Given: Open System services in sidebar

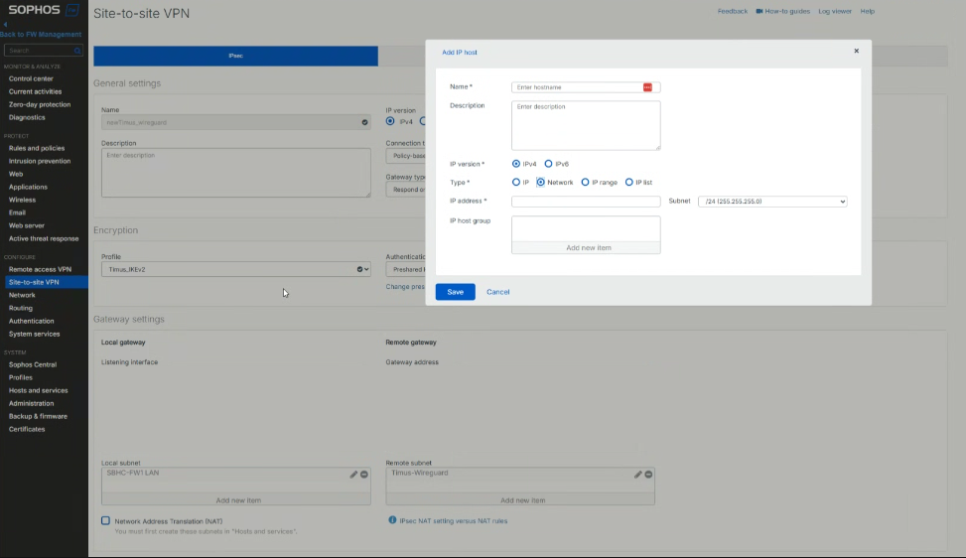Looking at the screenshot, I should point(34,334).
